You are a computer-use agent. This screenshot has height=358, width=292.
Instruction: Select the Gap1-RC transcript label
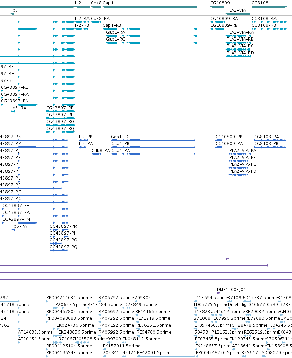click(x=116, y=39)
